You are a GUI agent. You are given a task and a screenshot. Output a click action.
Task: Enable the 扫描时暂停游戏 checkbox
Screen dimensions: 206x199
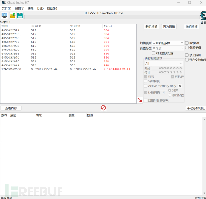click(x=146, y=100)
